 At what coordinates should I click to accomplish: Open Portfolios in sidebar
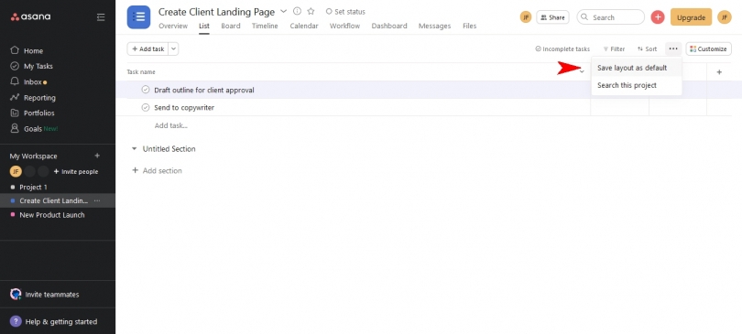[32, 113]
